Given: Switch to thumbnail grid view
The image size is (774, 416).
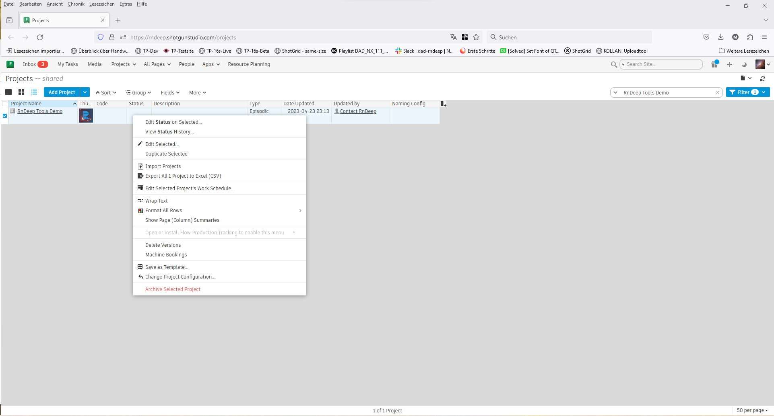Looking at the screenshot, I should (x=21, y=92).
